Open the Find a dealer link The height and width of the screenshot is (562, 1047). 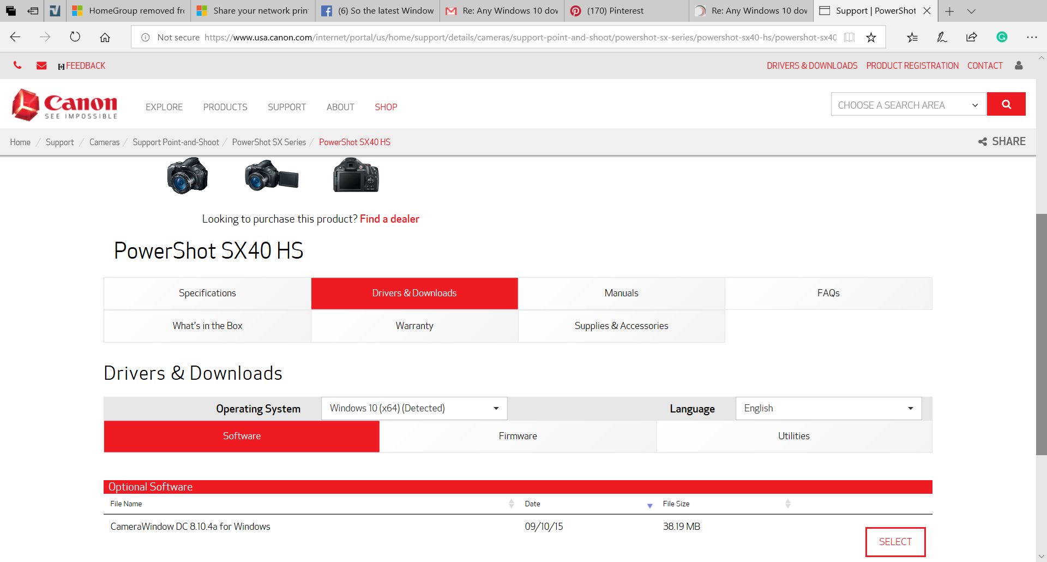tap(389, 219)
